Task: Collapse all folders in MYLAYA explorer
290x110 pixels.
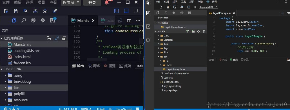Action: coord(204,31)
